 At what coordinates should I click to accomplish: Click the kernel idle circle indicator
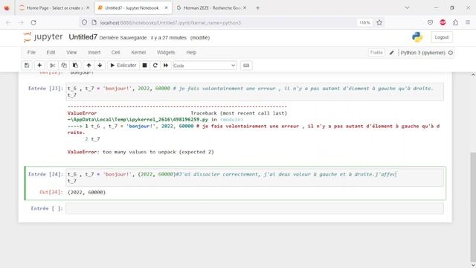click(x=451, y=53)
